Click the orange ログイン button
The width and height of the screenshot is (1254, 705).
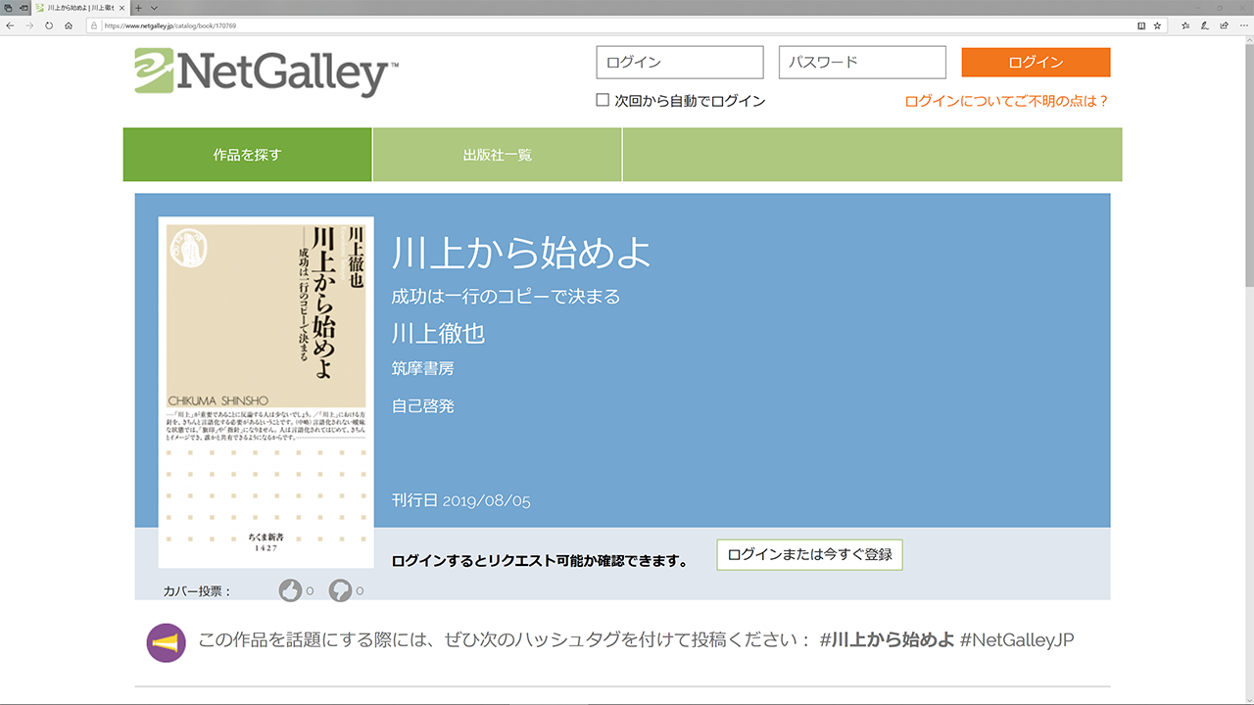pos(1037,63)
